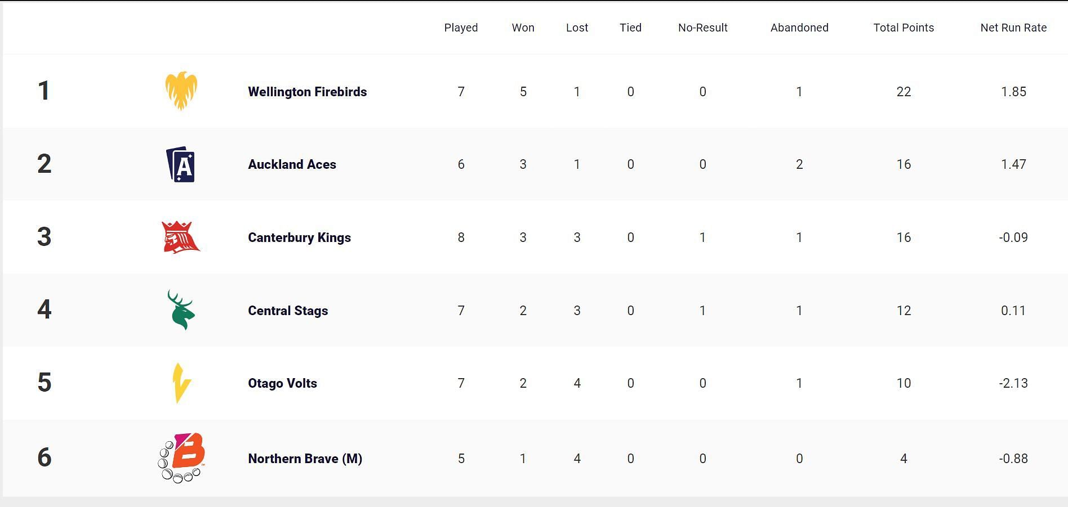The height and width of the screenshot is (507, 1068).
Task: Click the Northern Brave orange B logo
Action: pyautogui.click(x=181, y=458)
